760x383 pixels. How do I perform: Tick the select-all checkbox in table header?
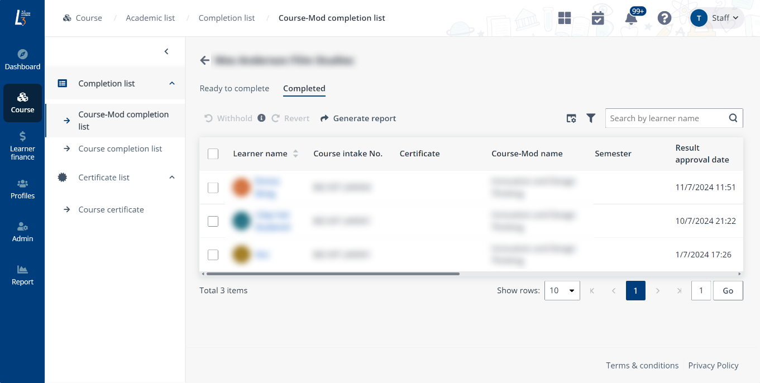coord(213,154)
